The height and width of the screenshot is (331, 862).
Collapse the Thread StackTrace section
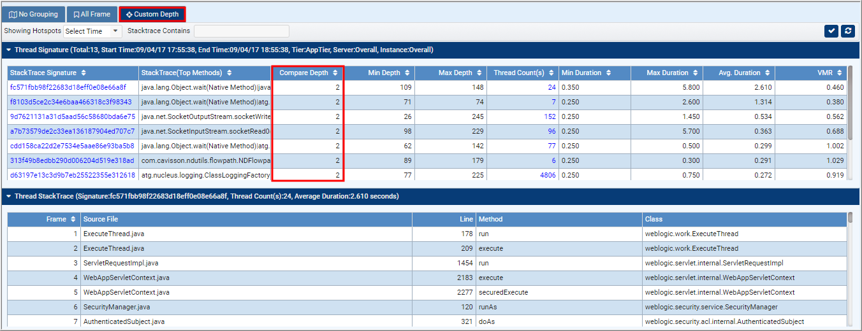(8, 196)
